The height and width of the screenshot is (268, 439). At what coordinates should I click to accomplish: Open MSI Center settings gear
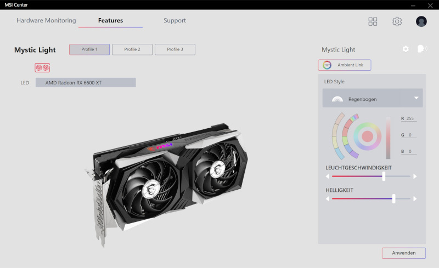coord(397,21)
